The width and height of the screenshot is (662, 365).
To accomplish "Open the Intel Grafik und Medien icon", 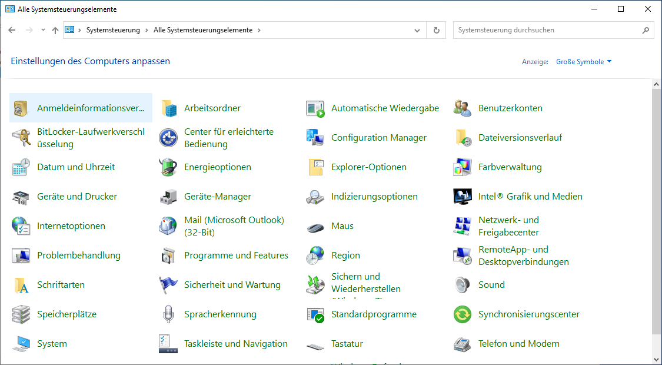I will tap(463, 197).
